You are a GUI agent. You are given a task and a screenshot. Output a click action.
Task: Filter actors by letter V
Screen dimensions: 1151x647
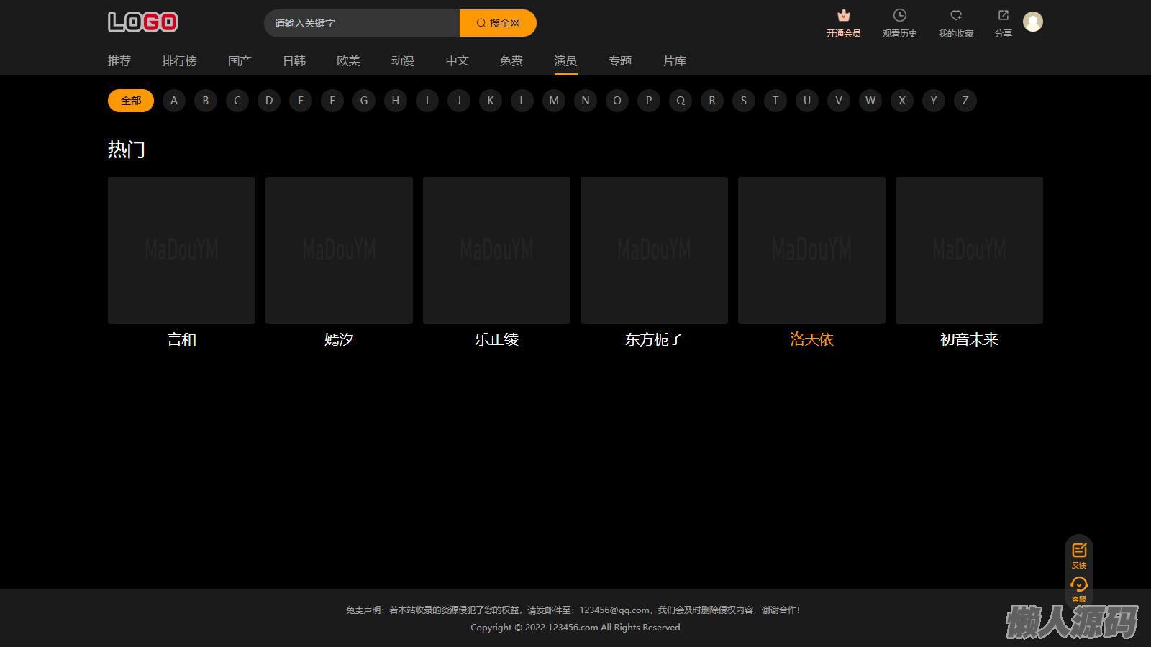click(x=839, y=101)
